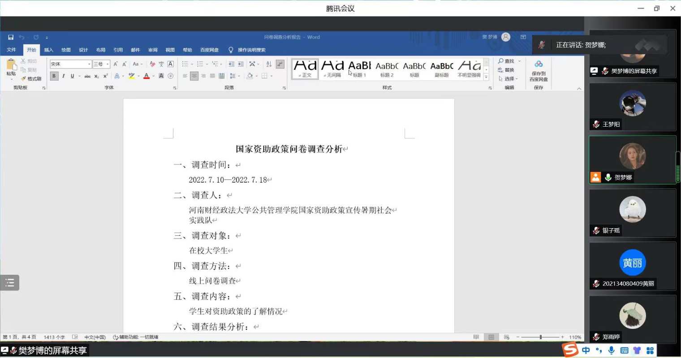Viewport: 681px width, 358px height.
Task: Click the phonetic guide (拼音) icon
Action: 161,64
